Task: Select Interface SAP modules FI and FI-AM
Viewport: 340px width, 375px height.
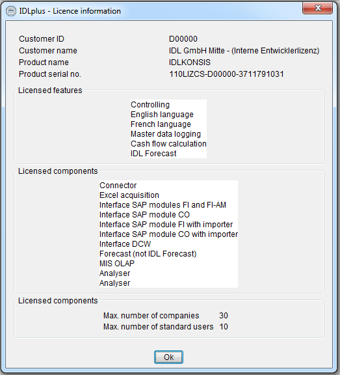Action: click(163, 205)
